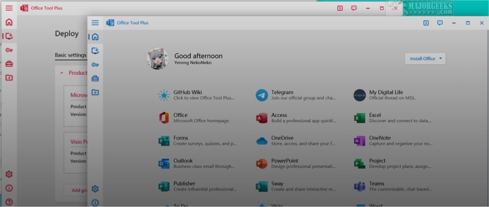Click 'Good afternoon' greeting text
Screen dimensions: 489x207
tap(198, 56)
